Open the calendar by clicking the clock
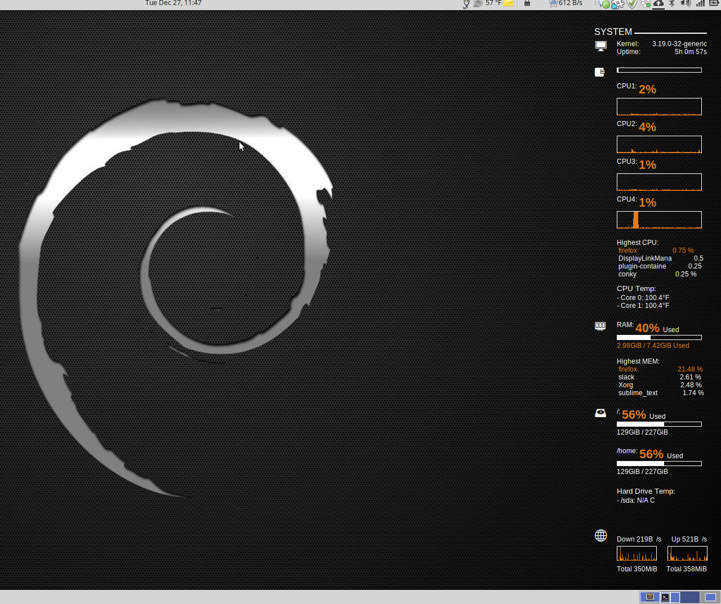 173,3
